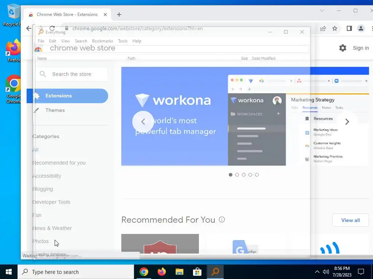The height and width of the screenshot is (279, 373).
Task: Open a new Chrome tab
Action: [119, 15]
